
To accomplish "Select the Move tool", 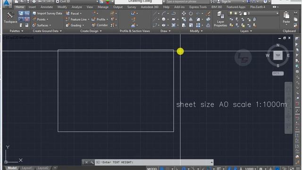I will point(184,14).
